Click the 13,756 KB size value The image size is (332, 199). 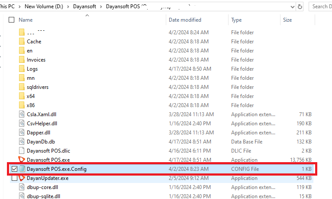pos(301,160)
